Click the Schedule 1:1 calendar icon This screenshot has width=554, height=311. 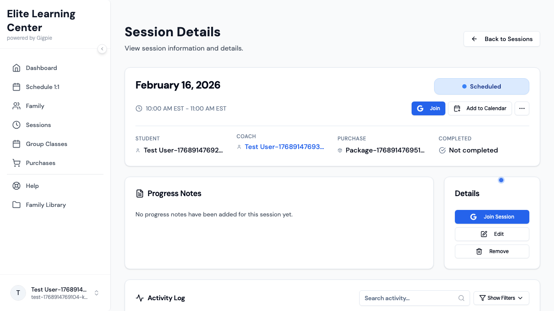[x=16, y=87]
